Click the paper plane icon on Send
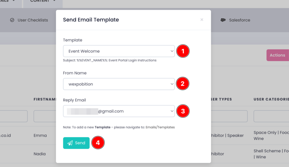This screenshot has height=167, width=289. pos(70,143)
